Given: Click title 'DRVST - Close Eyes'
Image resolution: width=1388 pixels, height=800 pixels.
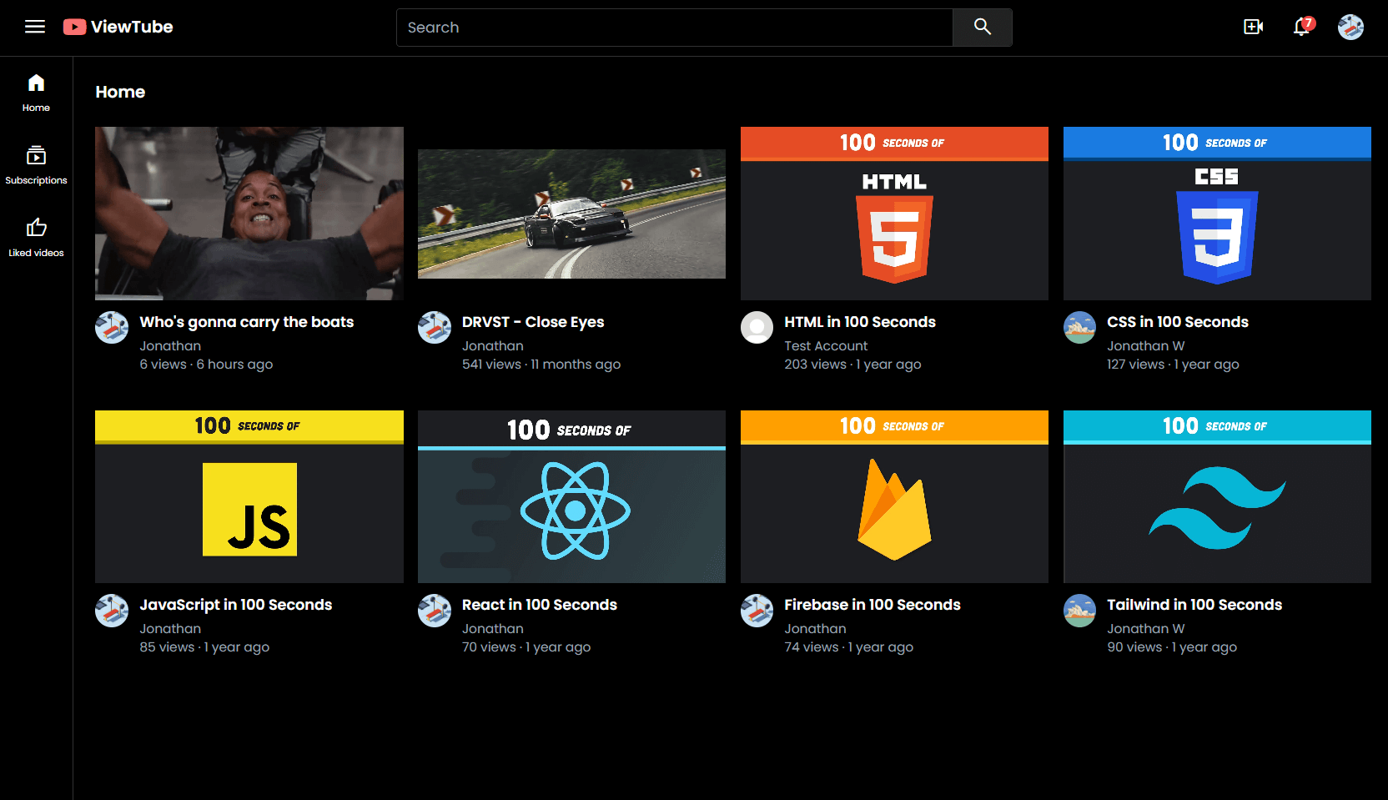Looking at the screenshot, I should 533,322.
